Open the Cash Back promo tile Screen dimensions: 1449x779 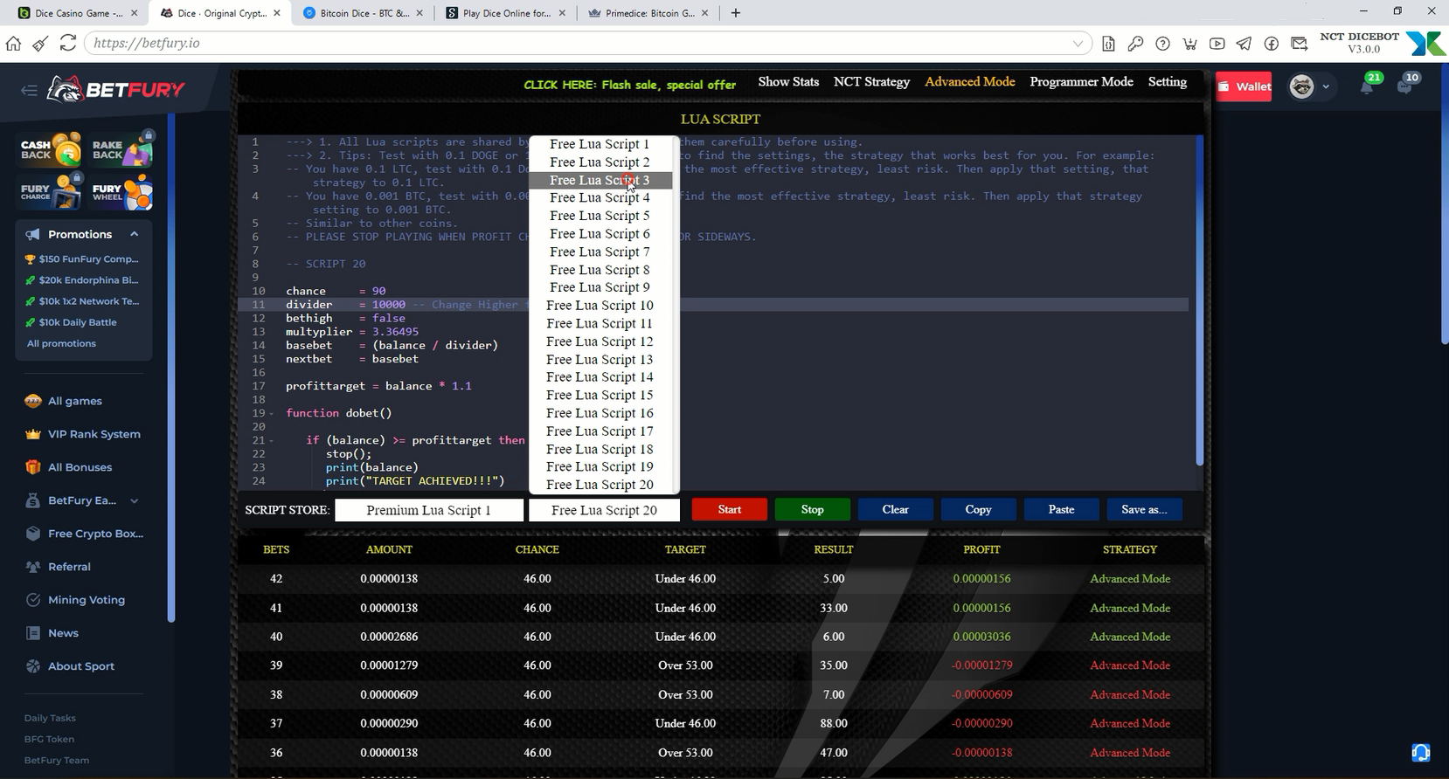coord(51,149)
